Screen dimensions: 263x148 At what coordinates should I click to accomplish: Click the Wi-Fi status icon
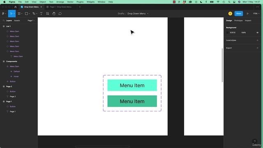[218, 2]
